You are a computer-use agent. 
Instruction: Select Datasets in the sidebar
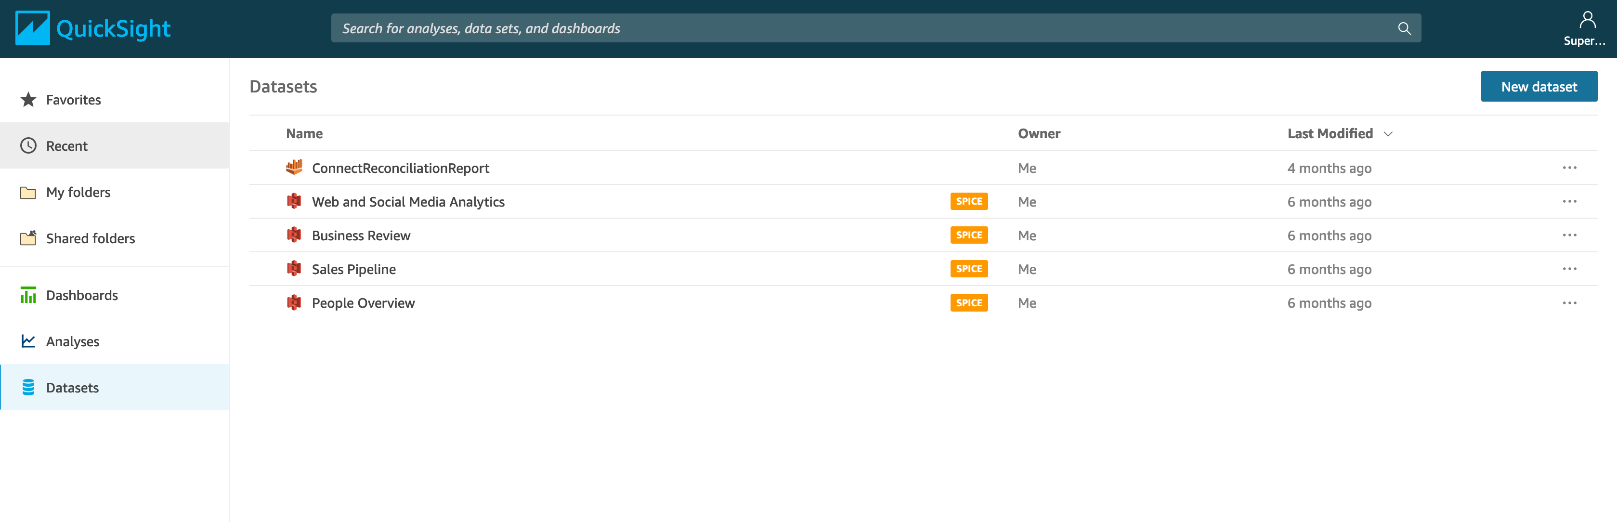tap(72, 388)
